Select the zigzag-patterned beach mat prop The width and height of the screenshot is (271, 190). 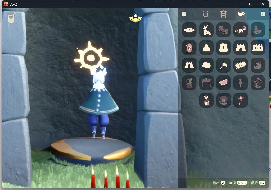pyautogui.click(x=241, y=65)
